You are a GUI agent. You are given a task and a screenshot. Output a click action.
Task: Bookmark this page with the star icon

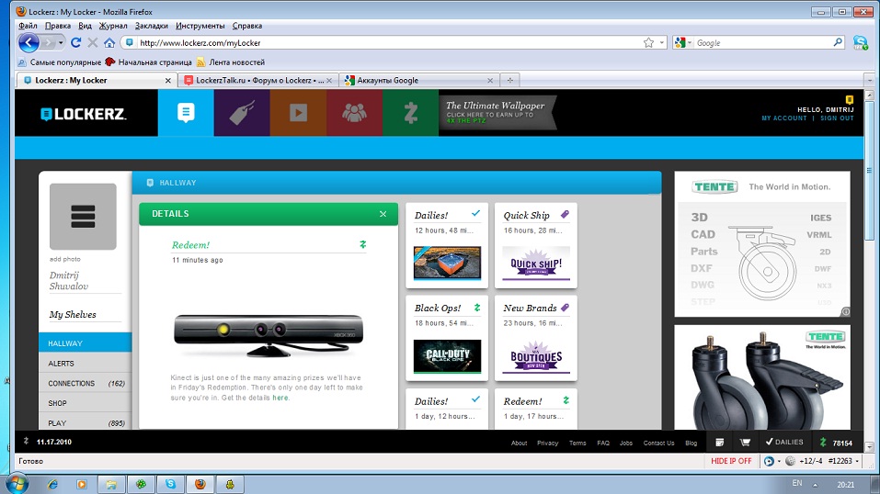[x=648, y=42]
